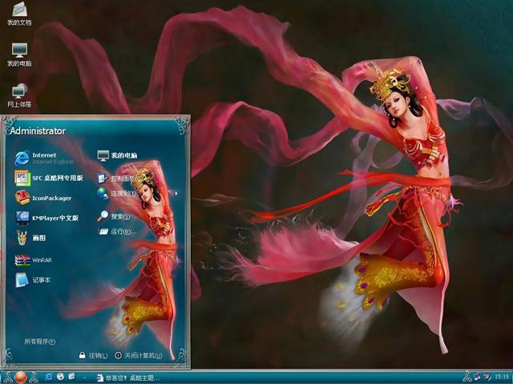Click the system tray clock
The height and width of the screenshot is (384, 513).
(502, 377)
